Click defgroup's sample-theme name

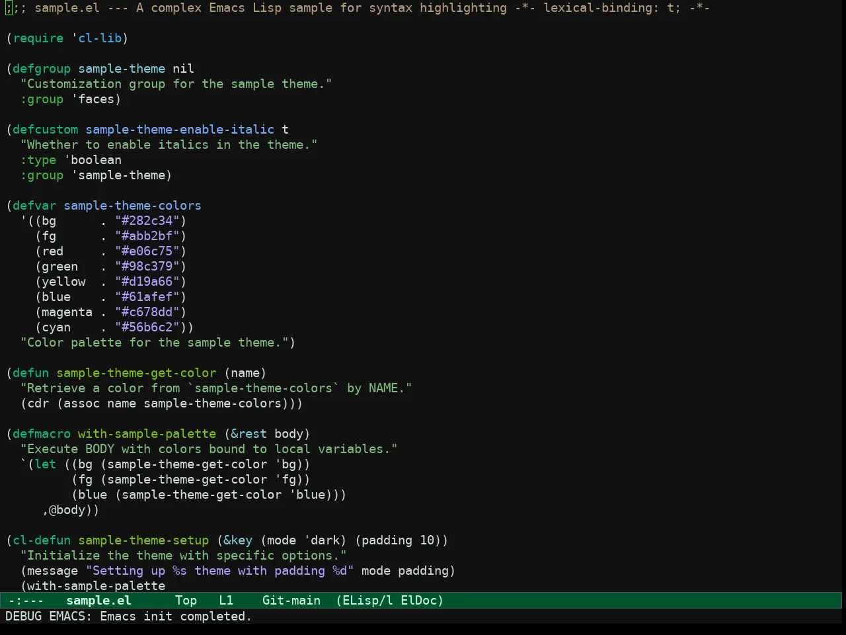(x=122, y=69)
